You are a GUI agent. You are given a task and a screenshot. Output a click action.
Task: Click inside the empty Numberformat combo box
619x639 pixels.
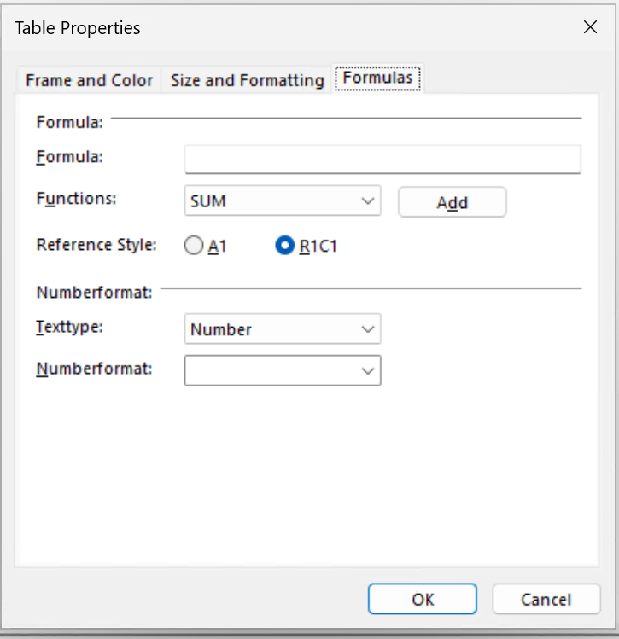[x=269, y=370]
